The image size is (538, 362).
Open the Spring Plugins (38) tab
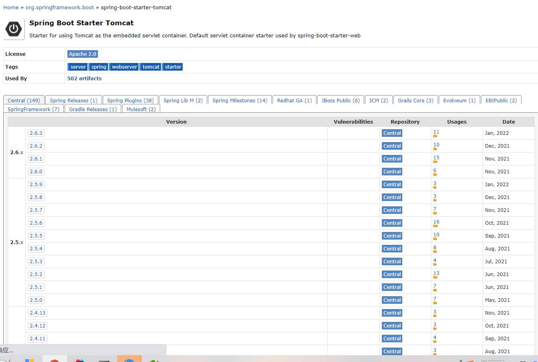(130, 100)
